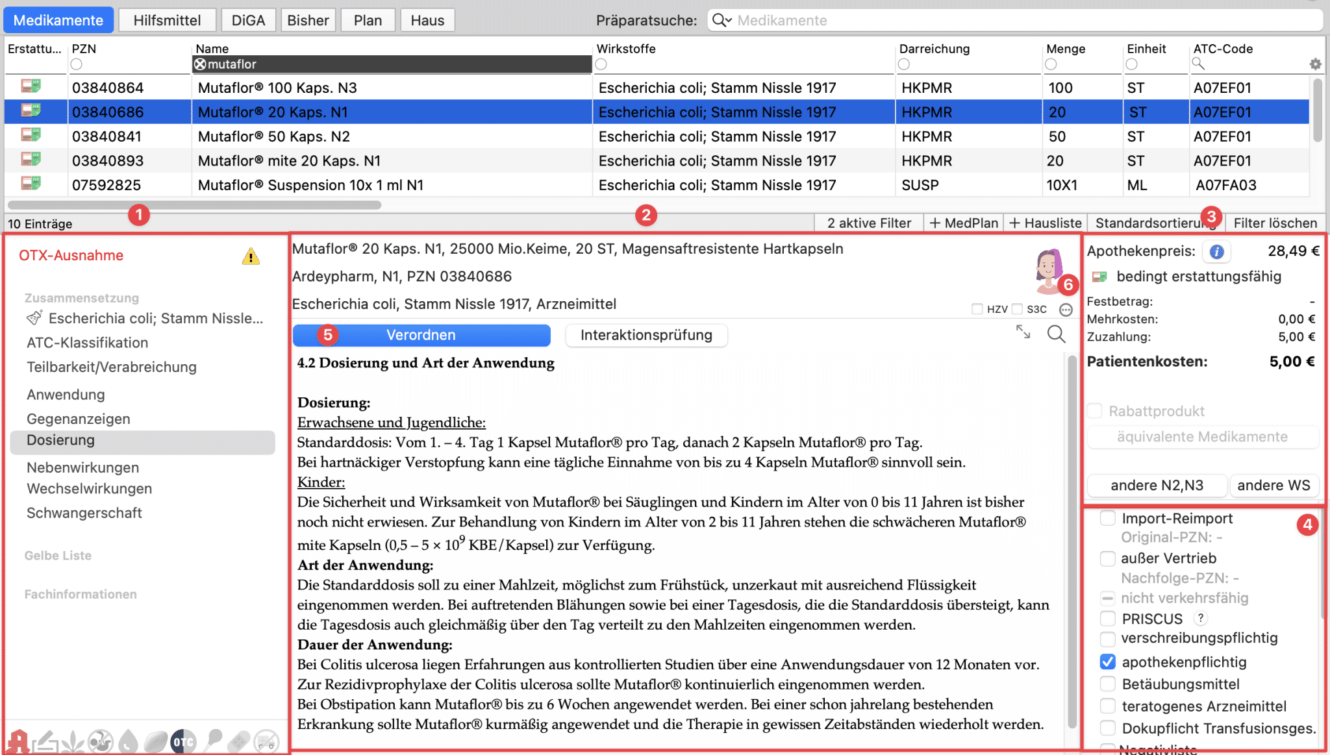This screenshot has height=755, width=1330.
Task: Click the crossed-out ambulance icon at the bottom
Action: [266, 741]
